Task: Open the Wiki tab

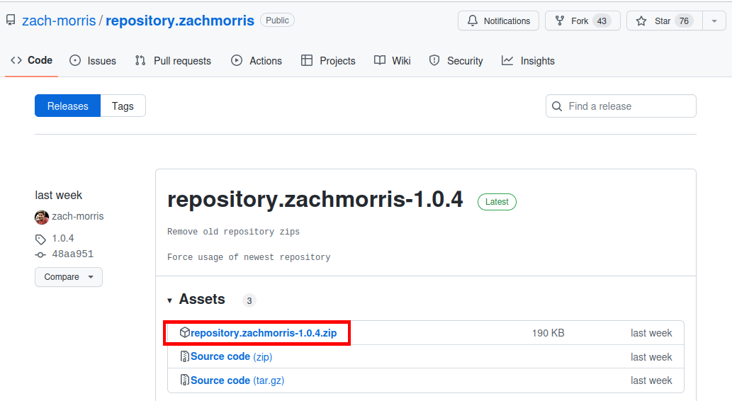Action: pyautogui.click(x=393, y=61)
